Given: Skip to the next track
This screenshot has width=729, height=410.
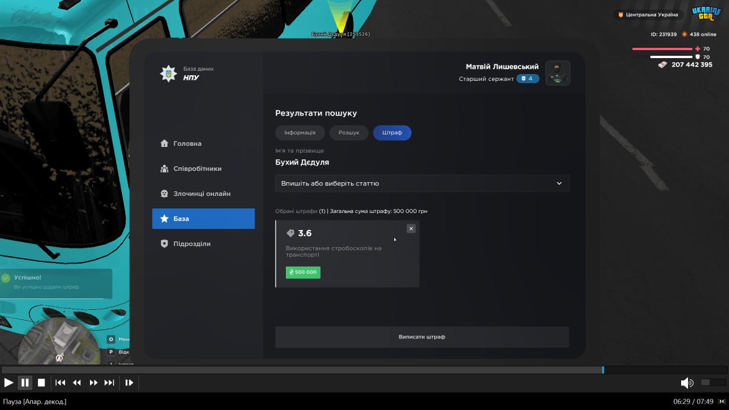Looking at the screenshot, I should coord(109,383).
